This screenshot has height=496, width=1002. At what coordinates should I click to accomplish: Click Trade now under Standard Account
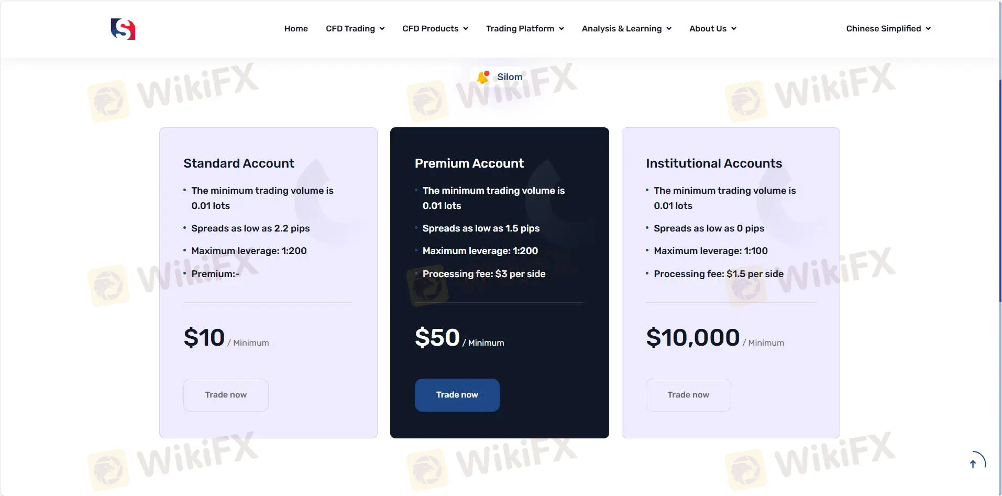tap(225, 394)
